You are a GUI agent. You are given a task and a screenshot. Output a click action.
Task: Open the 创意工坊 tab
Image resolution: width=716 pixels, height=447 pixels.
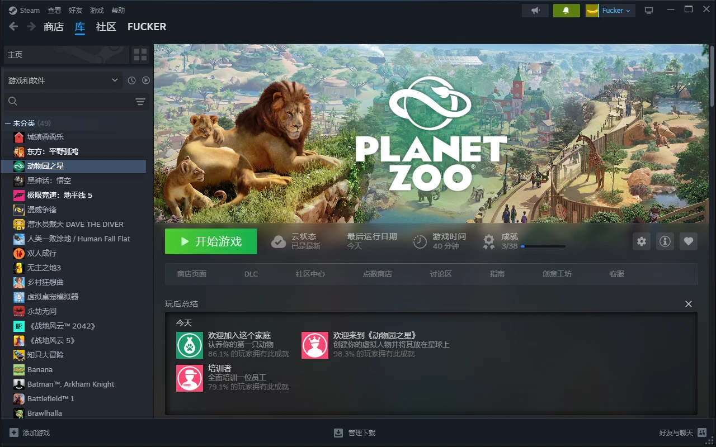tap(557, 274)
